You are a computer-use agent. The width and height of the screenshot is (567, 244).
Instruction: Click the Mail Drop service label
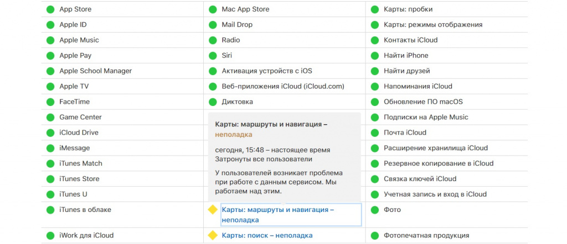click(x=237, y=25)
